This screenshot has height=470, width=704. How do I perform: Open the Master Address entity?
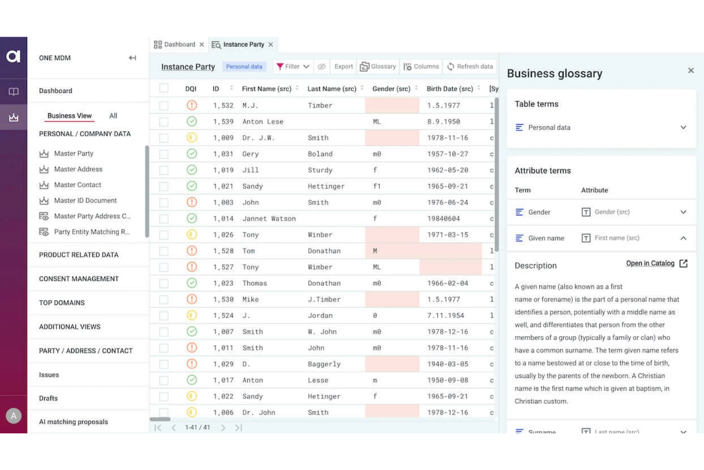tap(78, 169)
